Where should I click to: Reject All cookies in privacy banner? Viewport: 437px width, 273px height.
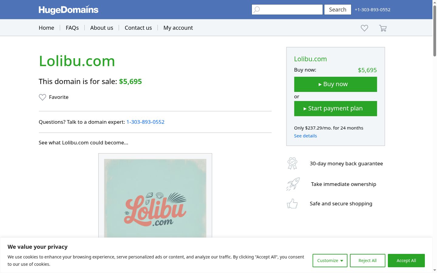tap(368, 261)
